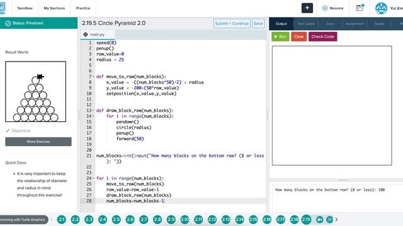This screenshot has height=226, width=403.
Task: Click inside the blank output canvas
Action: click(x=332, y=105)
